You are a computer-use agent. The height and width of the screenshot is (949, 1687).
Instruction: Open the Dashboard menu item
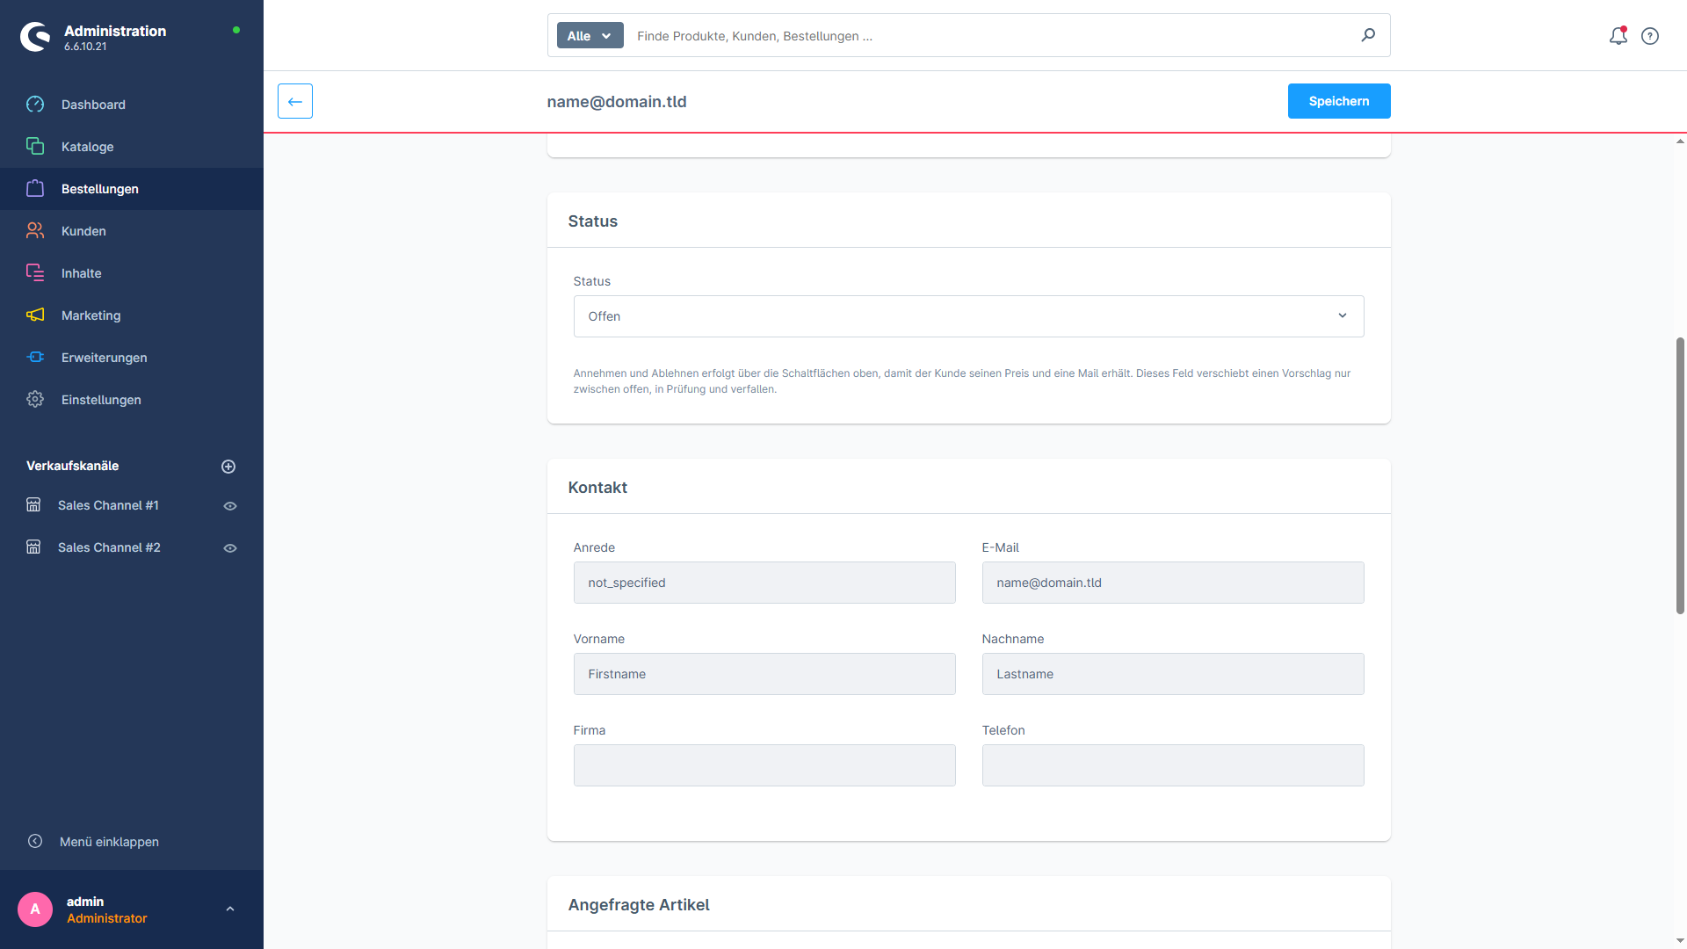tap(132, 105)
